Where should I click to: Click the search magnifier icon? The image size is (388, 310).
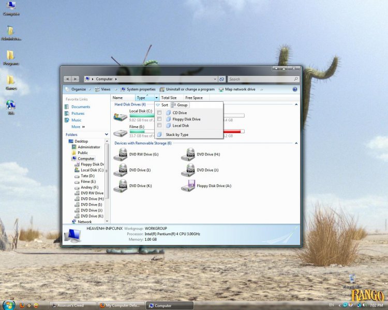296,79
